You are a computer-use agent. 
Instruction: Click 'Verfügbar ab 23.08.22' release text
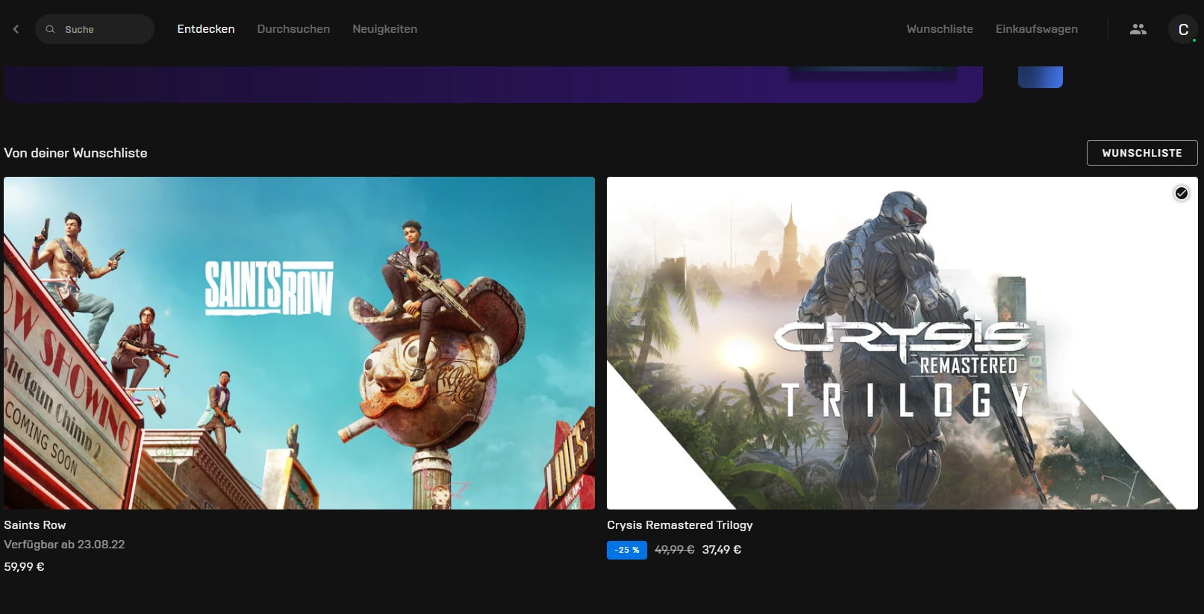64,545
